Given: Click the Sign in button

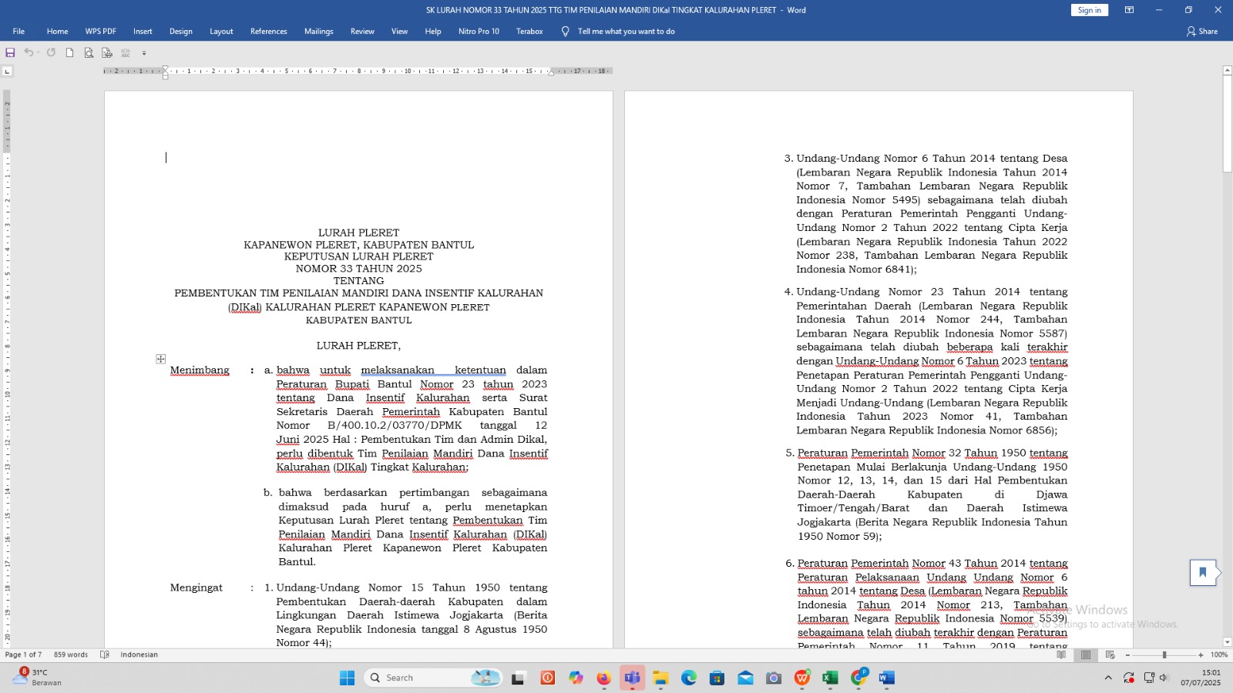Looking at the screenshot, I should 1089,10.
